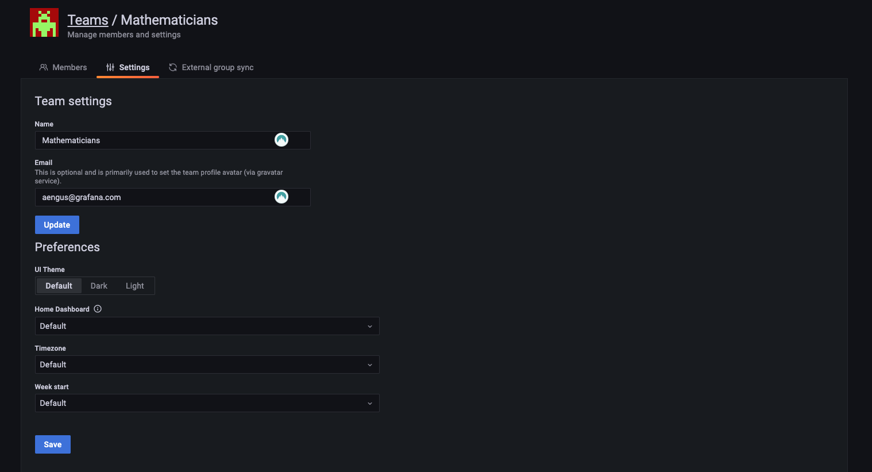
Task: Select the Members people icon
Action: pyautogui.click(x=44, y=67)
